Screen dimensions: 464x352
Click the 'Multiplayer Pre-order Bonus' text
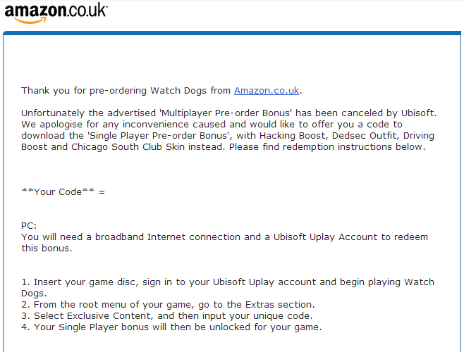pos(226,113)
